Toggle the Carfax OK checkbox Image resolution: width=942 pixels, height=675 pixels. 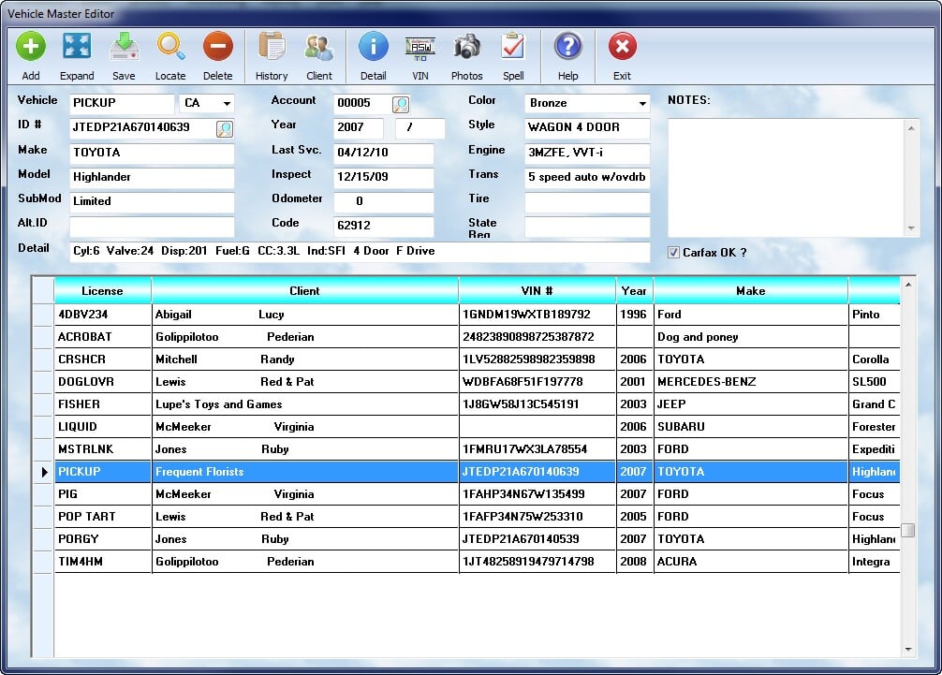tap(673, 252)
